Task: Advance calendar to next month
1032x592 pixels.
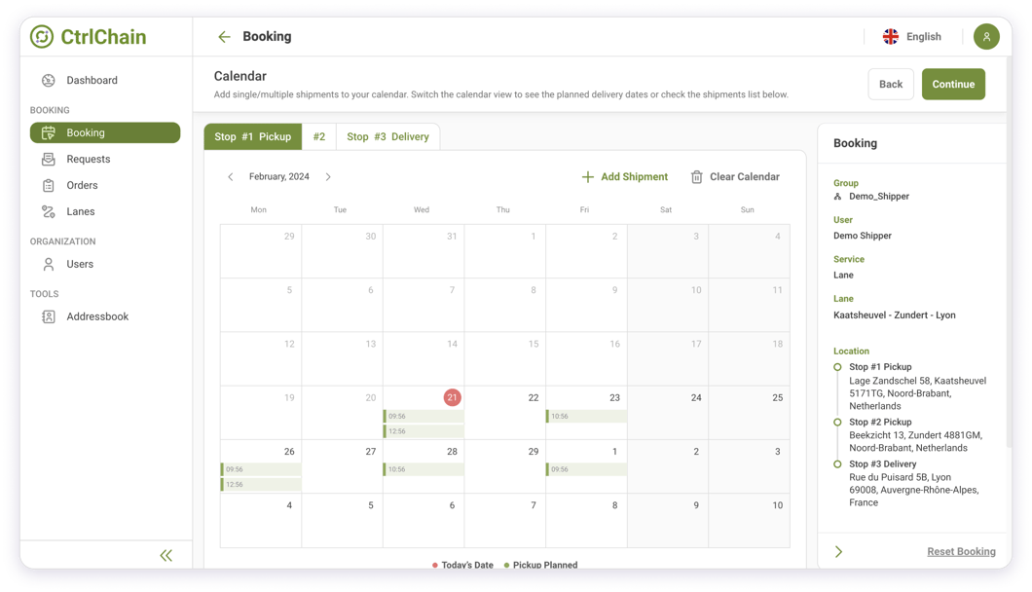Action: pos(328,177)
